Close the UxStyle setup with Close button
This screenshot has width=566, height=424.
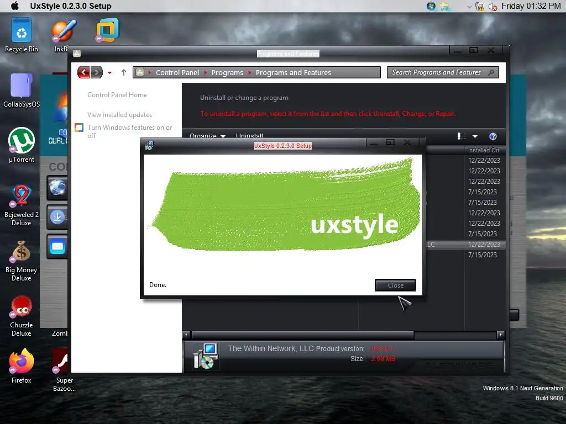(395, 285)
